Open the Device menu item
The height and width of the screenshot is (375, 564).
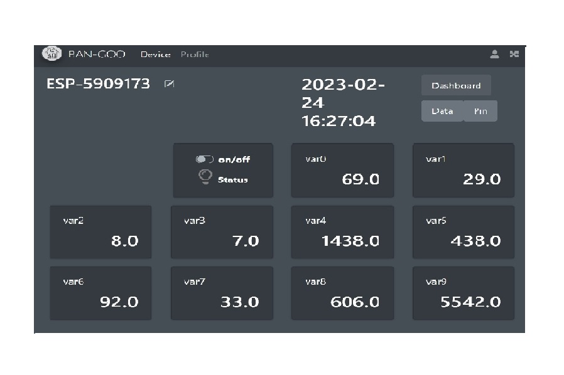(155, 55)
